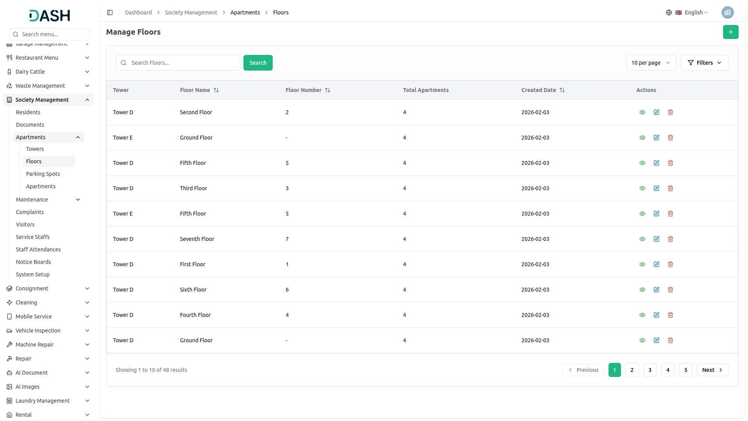
Task: Expand the Filters dropdown
Action: (704, 63)
